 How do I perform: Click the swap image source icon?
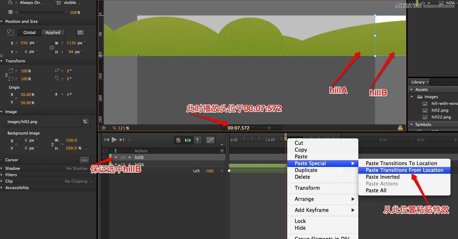point(85,122)
